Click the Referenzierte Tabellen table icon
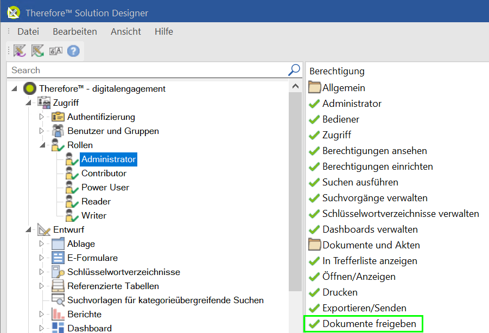The height and width of the screenshot is (333, 489). (x=58, y=286)
